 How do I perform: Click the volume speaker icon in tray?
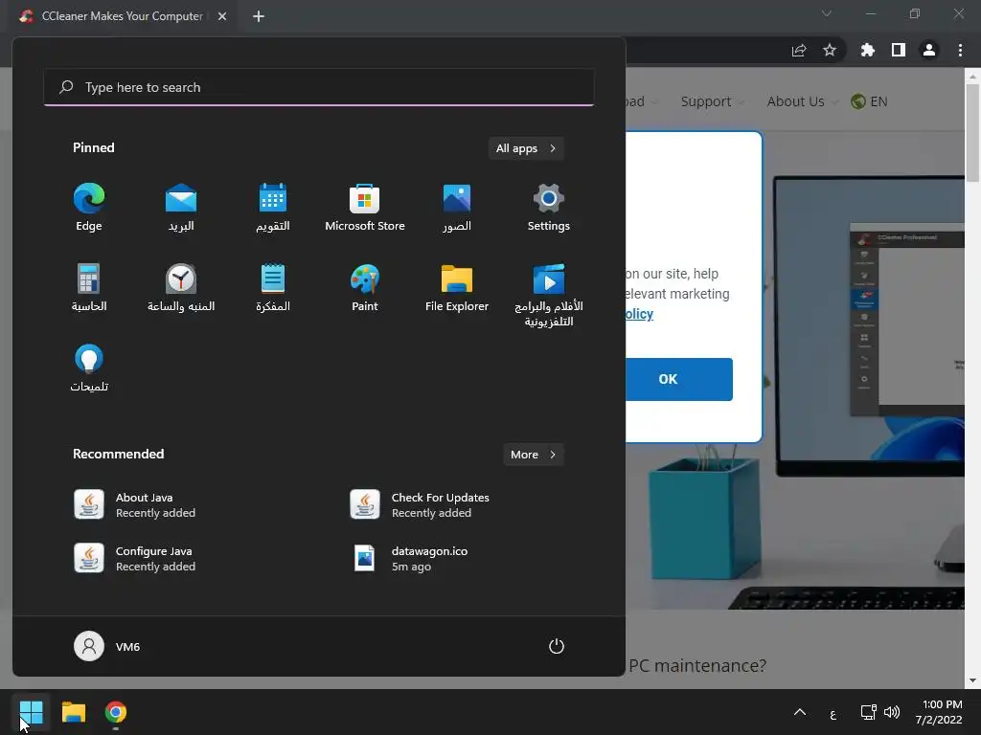[x=892, y=712]
